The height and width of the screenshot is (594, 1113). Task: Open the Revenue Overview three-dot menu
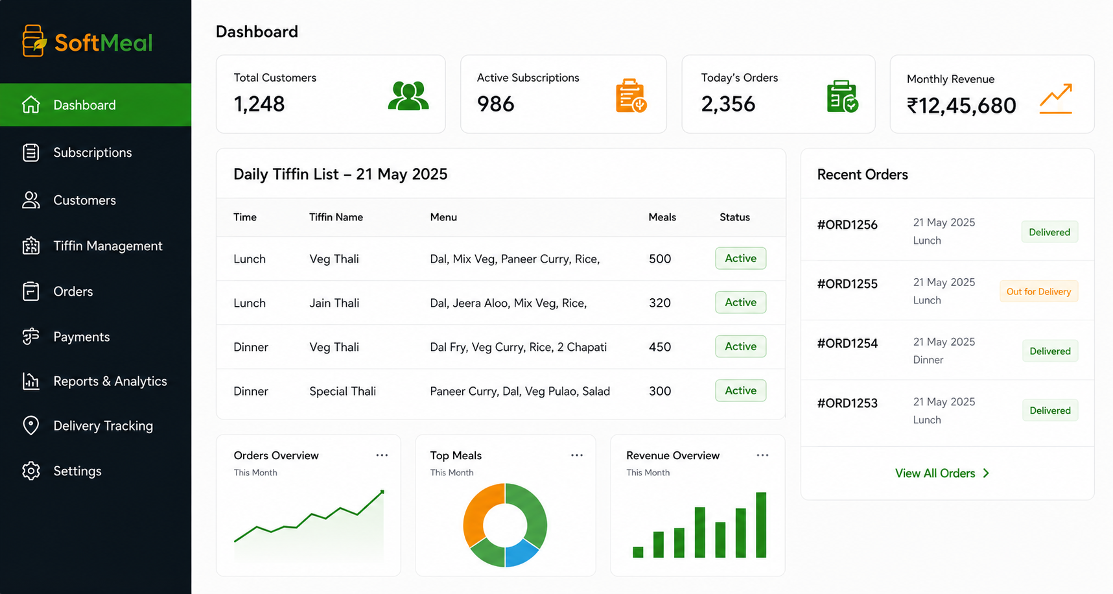[762, 455]
